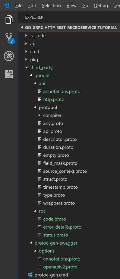Open the Debug menu
120x279 pixels.
(101, 5)
